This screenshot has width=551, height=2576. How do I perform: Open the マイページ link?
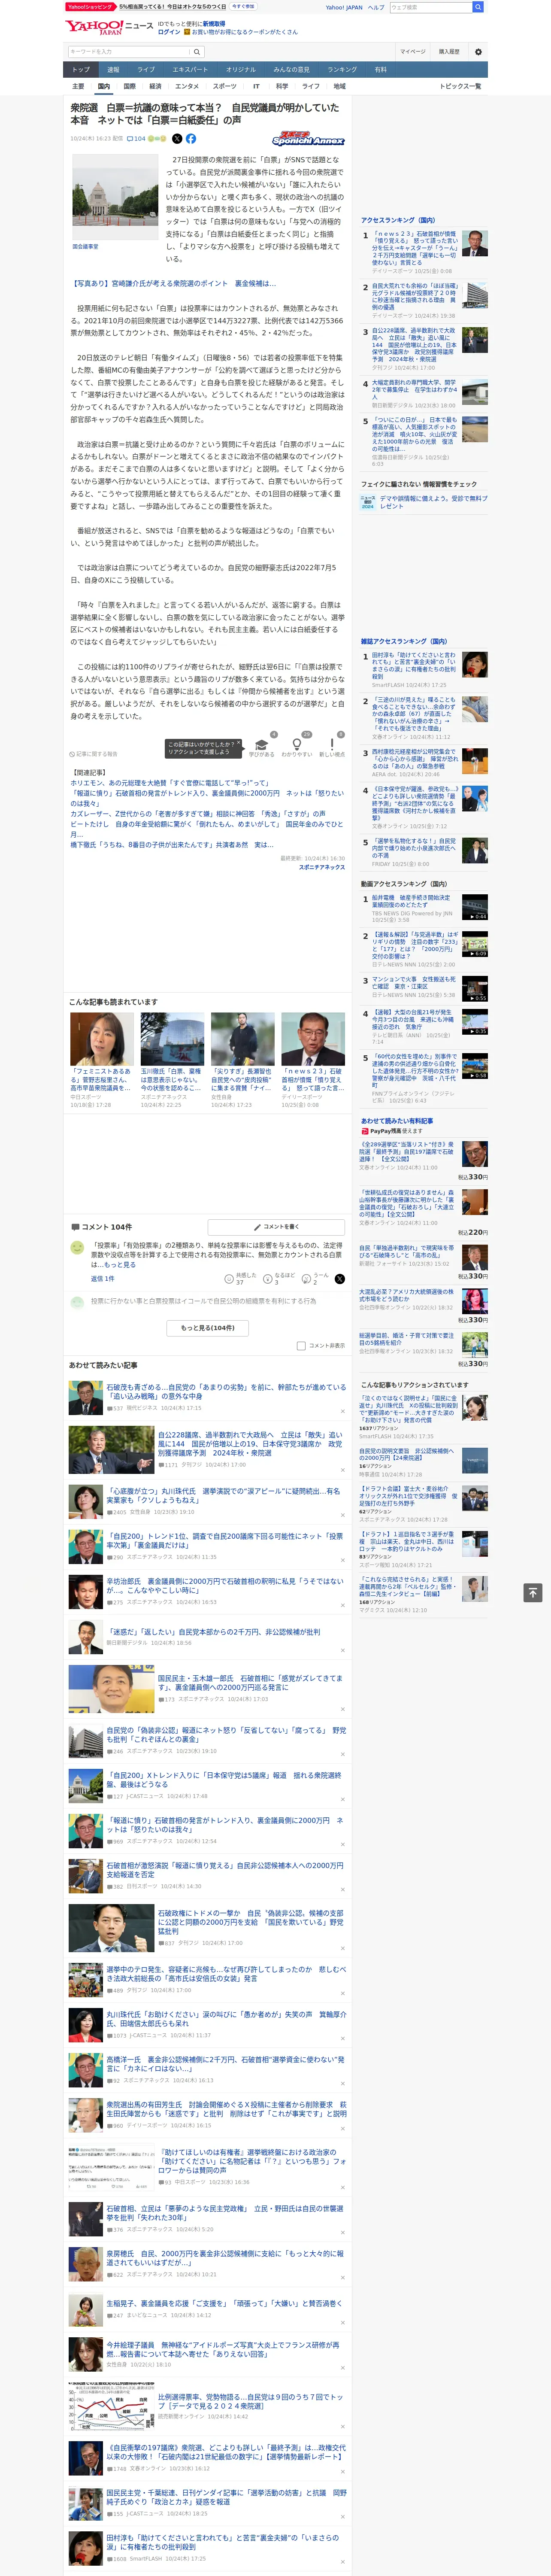[x=413, y=52]
